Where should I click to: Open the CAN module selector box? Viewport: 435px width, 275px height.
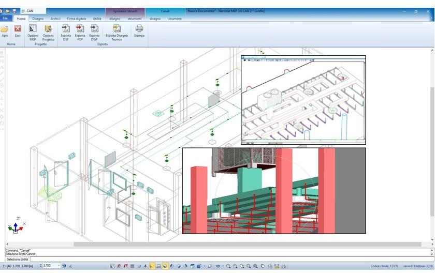33,11
